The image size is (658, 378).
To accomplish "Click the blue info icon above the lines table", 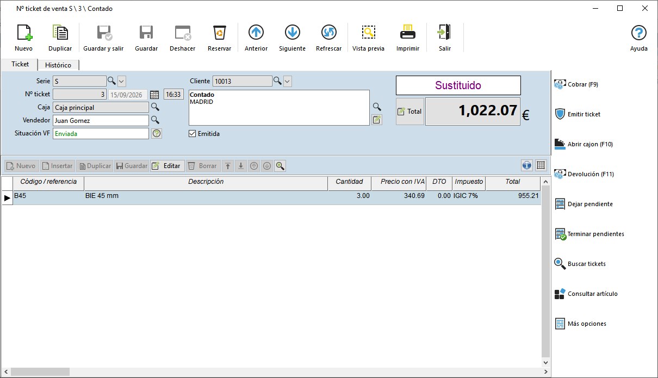I will (526, 165).
